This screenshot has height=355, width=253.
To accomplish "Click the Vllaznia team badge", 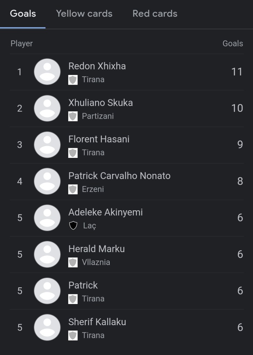I will tap(73, 262).
